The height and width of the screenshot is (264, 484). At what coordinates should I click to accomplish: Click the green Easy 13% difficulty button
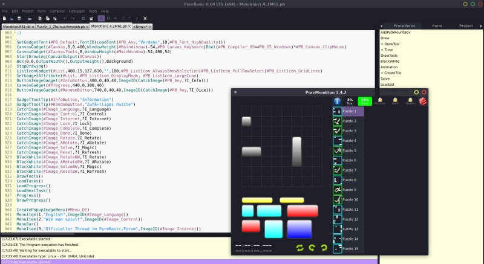[365, 101]
